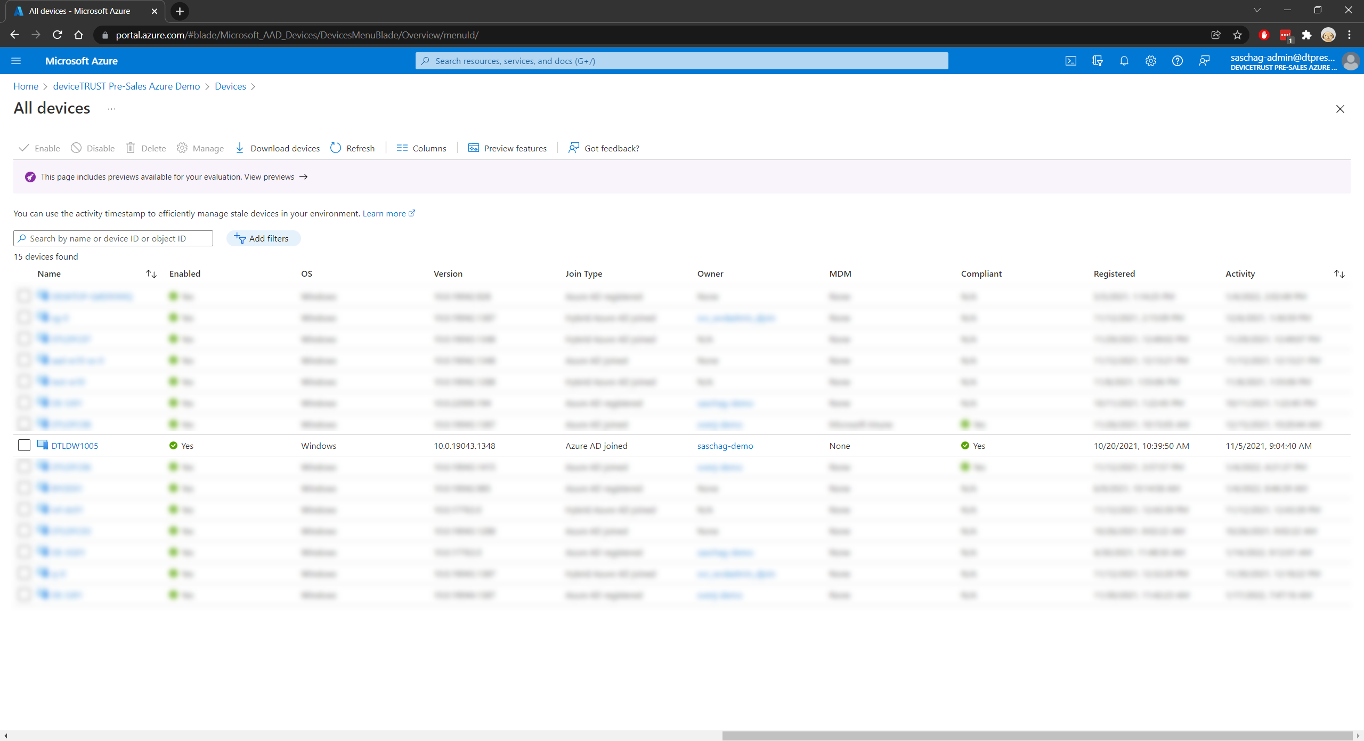
Task: Click the device search input field
Action: (113, 238)
